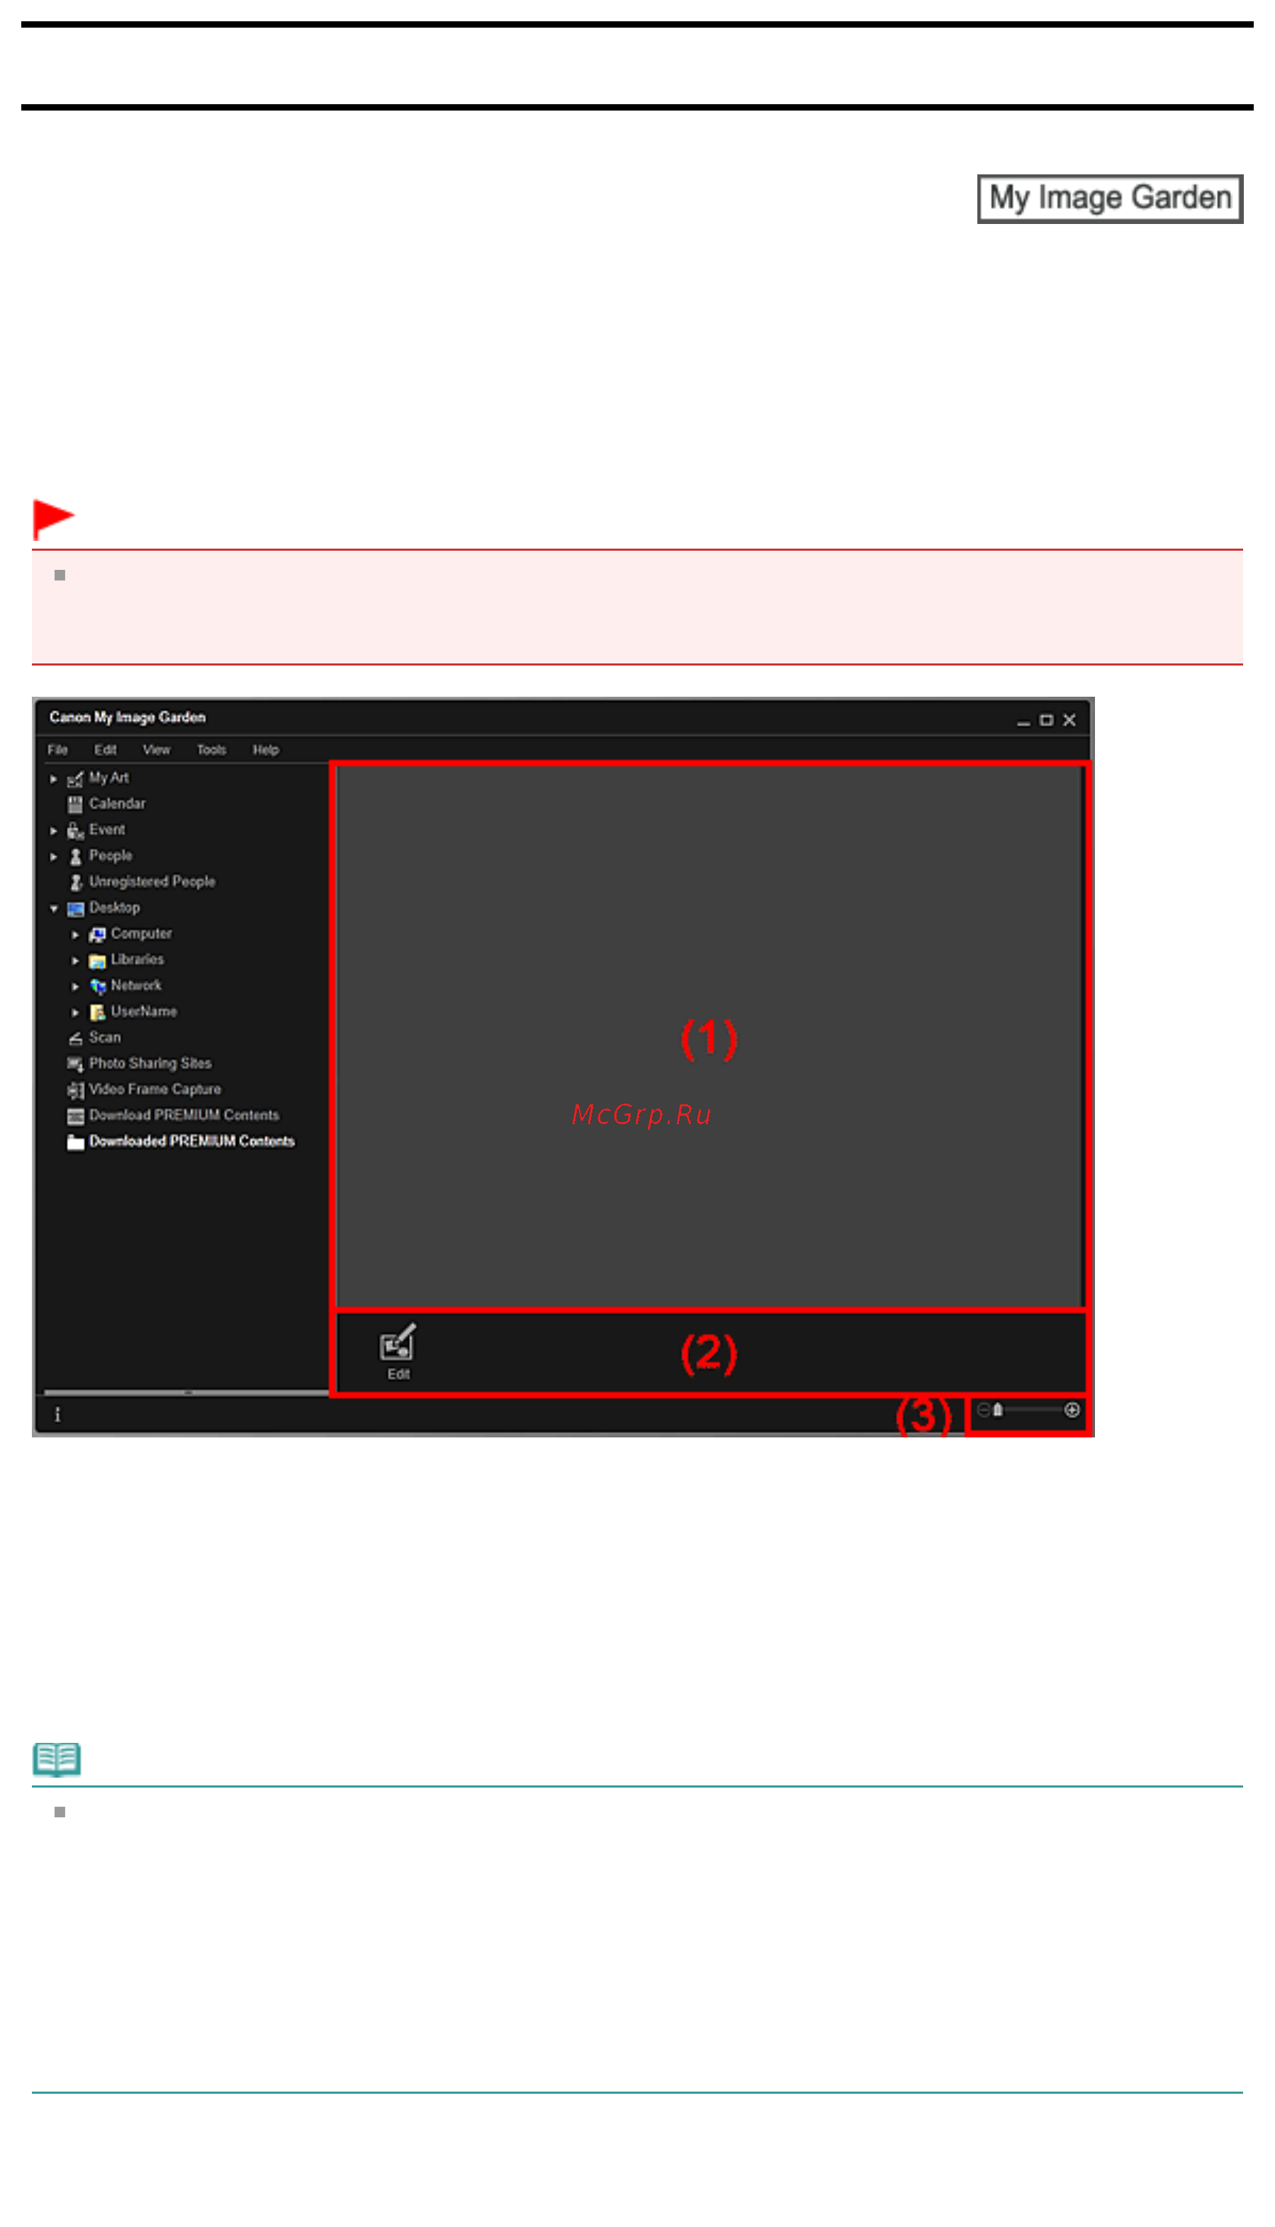Select 'Download PREMIUM Contents' text
Screen dimensions: 1275x2227
tap(184, 1116)
